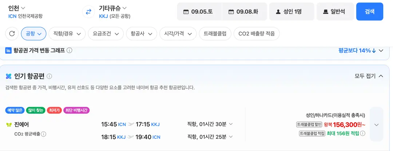The height and width of the screenshot is (151, 393).
Task: Toggle the 트래블클럽 filter chip
Action: [215, 33]
